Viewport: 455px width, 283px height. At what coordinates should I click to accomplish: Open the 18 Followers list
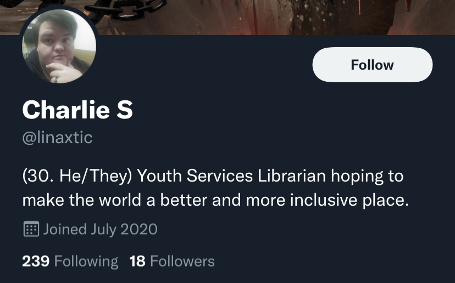[x=172, y=261]
